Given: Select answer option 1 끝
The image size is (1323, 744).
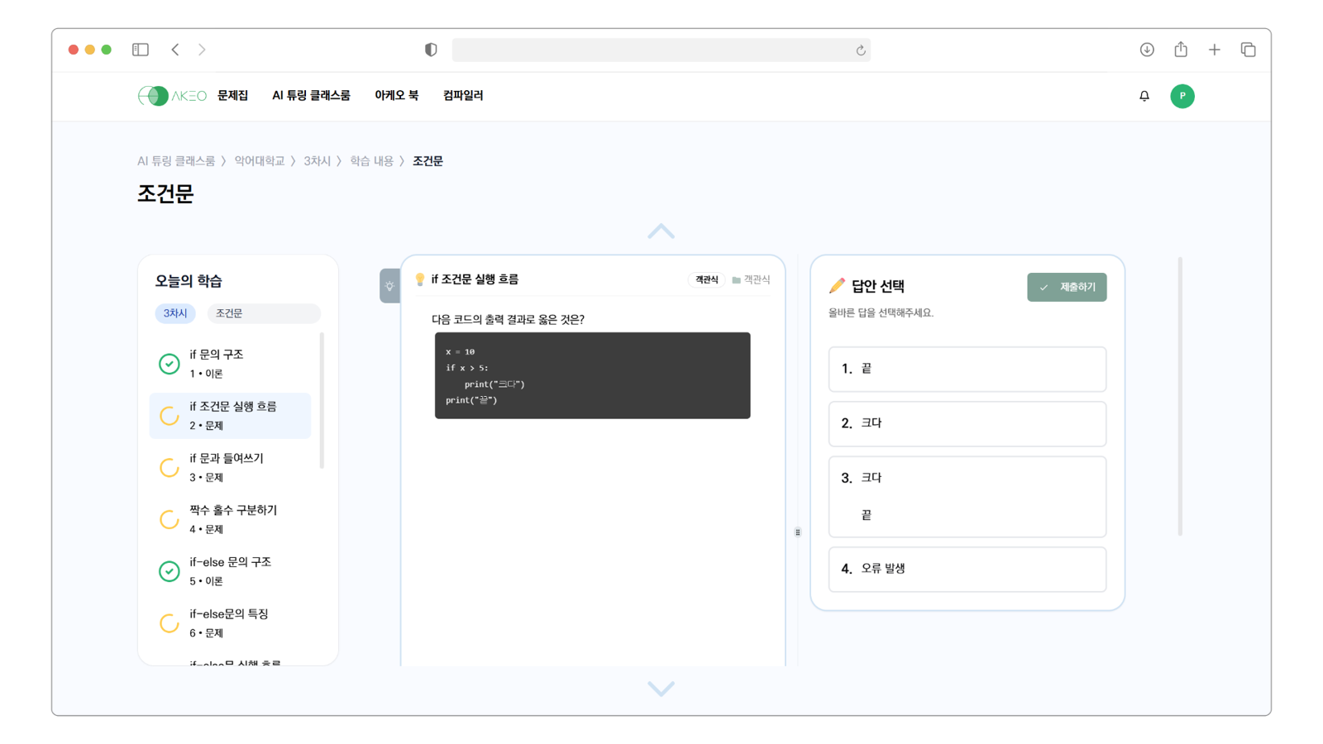Looking at the screenshot, I should point(967,369).
